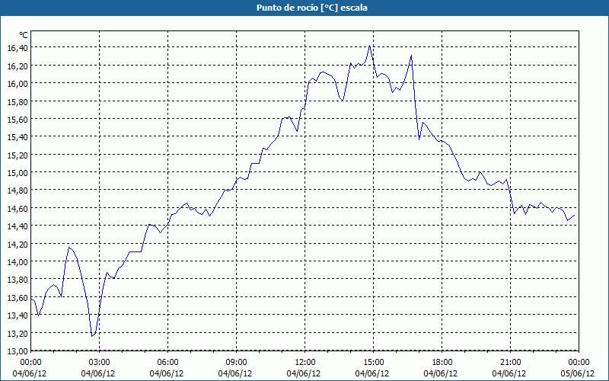
Task: Click the 06:00 time axis label
Action: point(167,363)
